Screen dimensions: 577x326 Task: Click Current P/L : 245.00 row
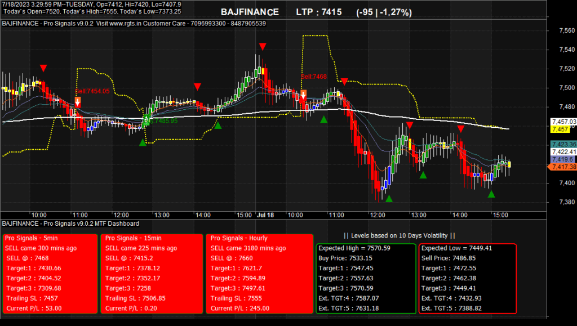pyautogui.click(x=240, y=309)
